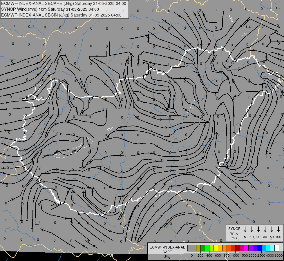Click the 11.4 wind value on the map

coord(247,27)
